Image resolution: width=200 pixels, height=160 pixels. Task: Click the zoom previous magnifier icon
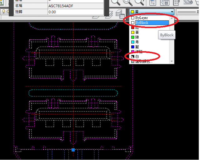click(139, 2)
